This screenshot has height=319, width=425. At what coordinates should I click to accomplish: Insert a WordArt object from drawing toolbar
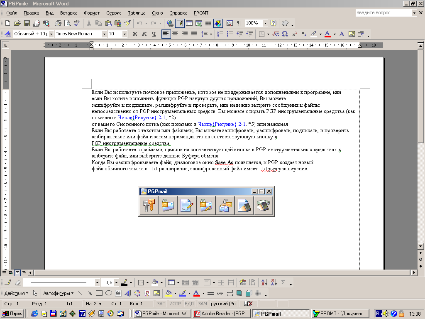127,293
